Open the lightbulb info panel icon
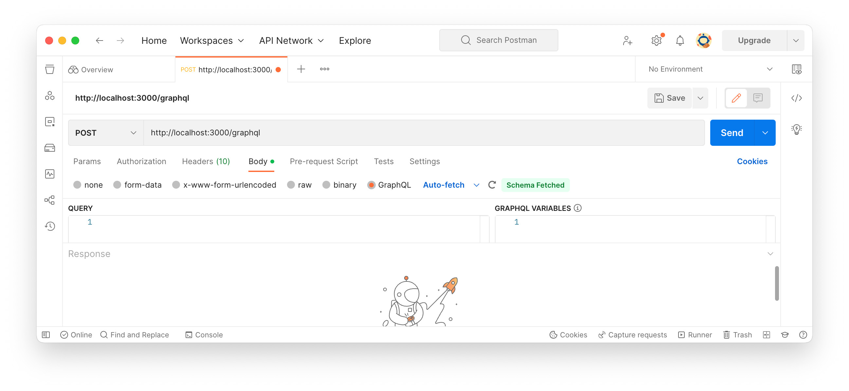849x391 pixels. [x=796, y=129]
